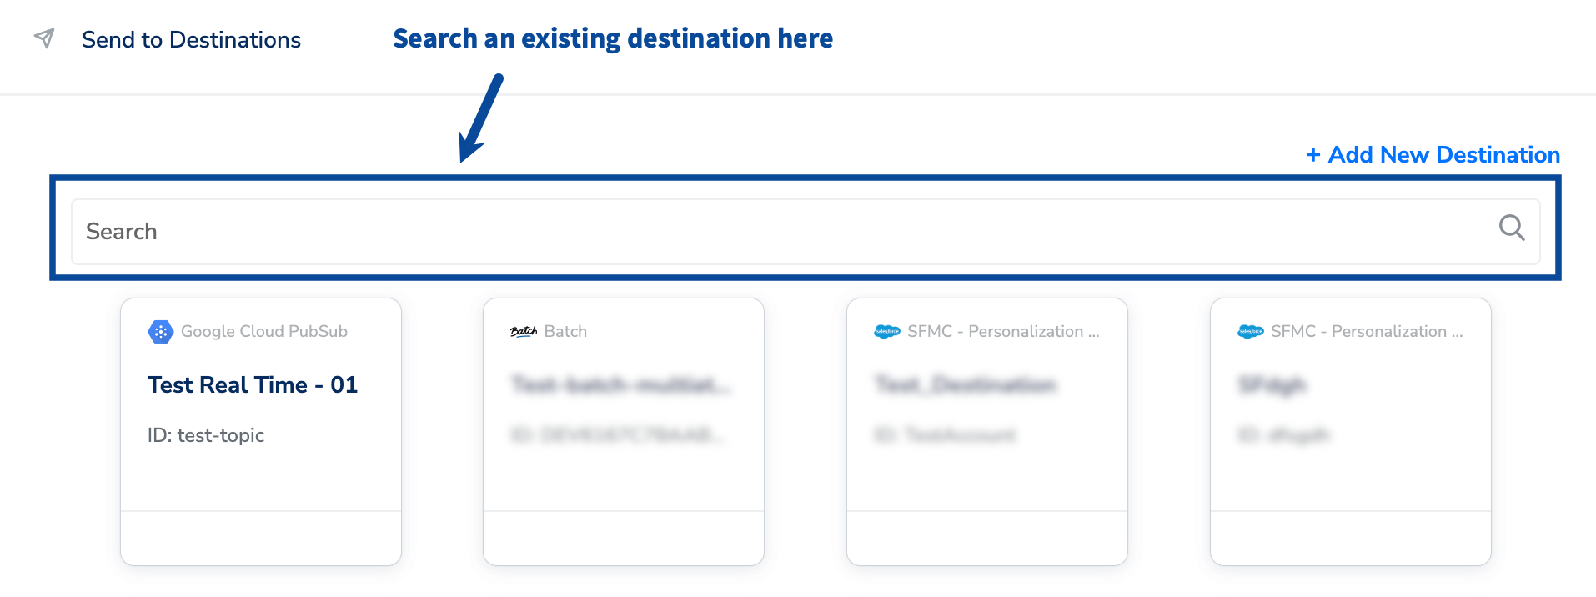Click the Google Cloud PubSub hexagon icon
The width and height of the screenshot is (1596, 597).
[160, 332]
